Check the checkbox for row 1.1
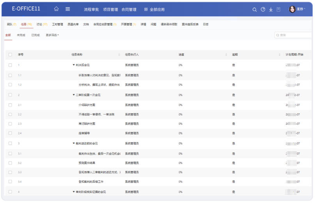 pyautogui.click(x=10, y=75)
